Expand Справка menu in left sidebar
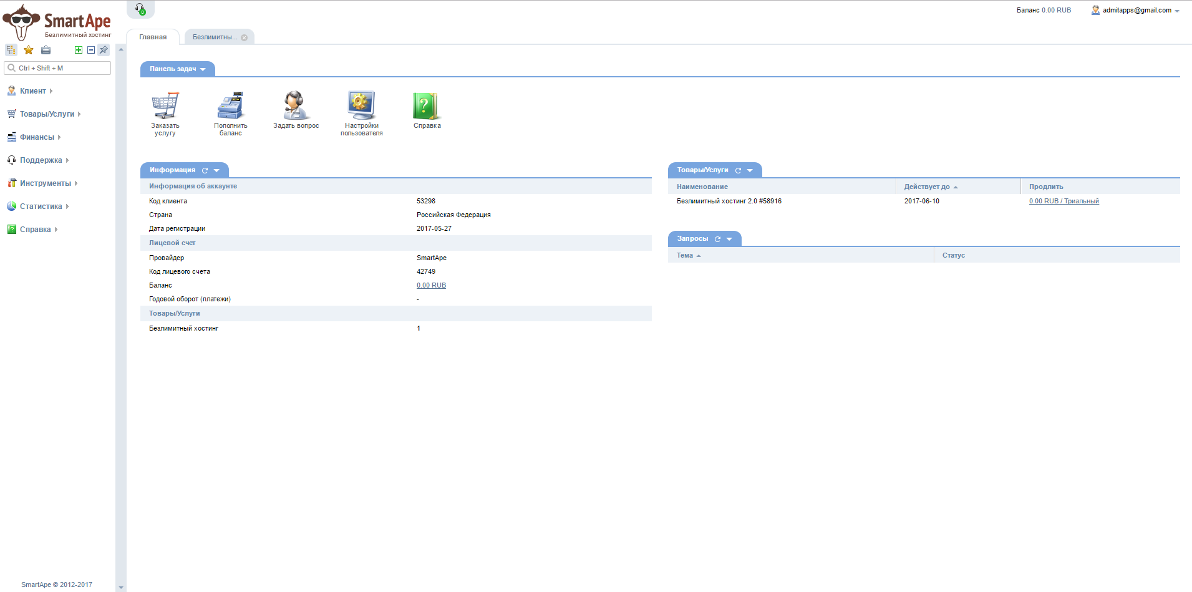This screenshot has width=1192, height=592. click(x=32, y=230)
